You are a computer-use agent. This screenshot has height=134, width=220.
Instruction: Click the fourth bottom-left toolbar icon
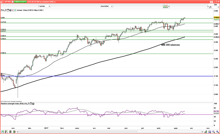tap(14, 132)
